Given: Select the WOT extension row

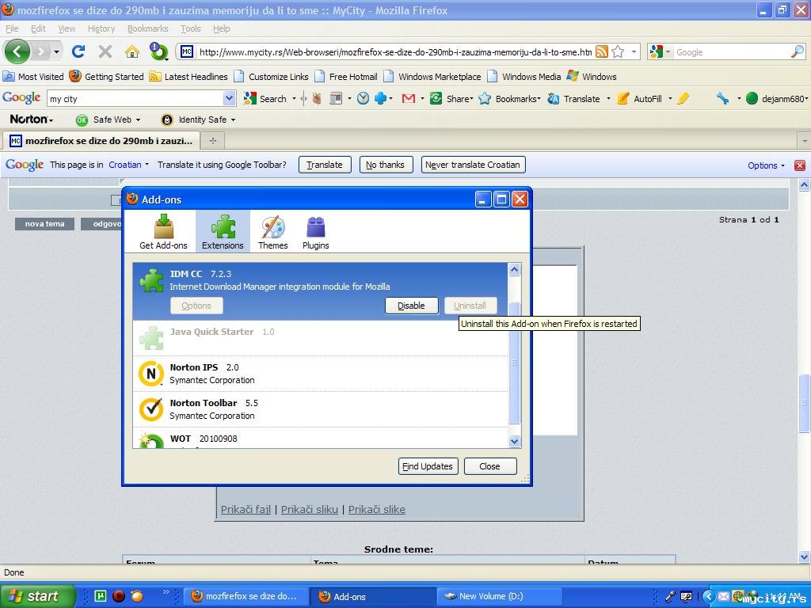Looking at the screenshot, I should tap(321, 438).
